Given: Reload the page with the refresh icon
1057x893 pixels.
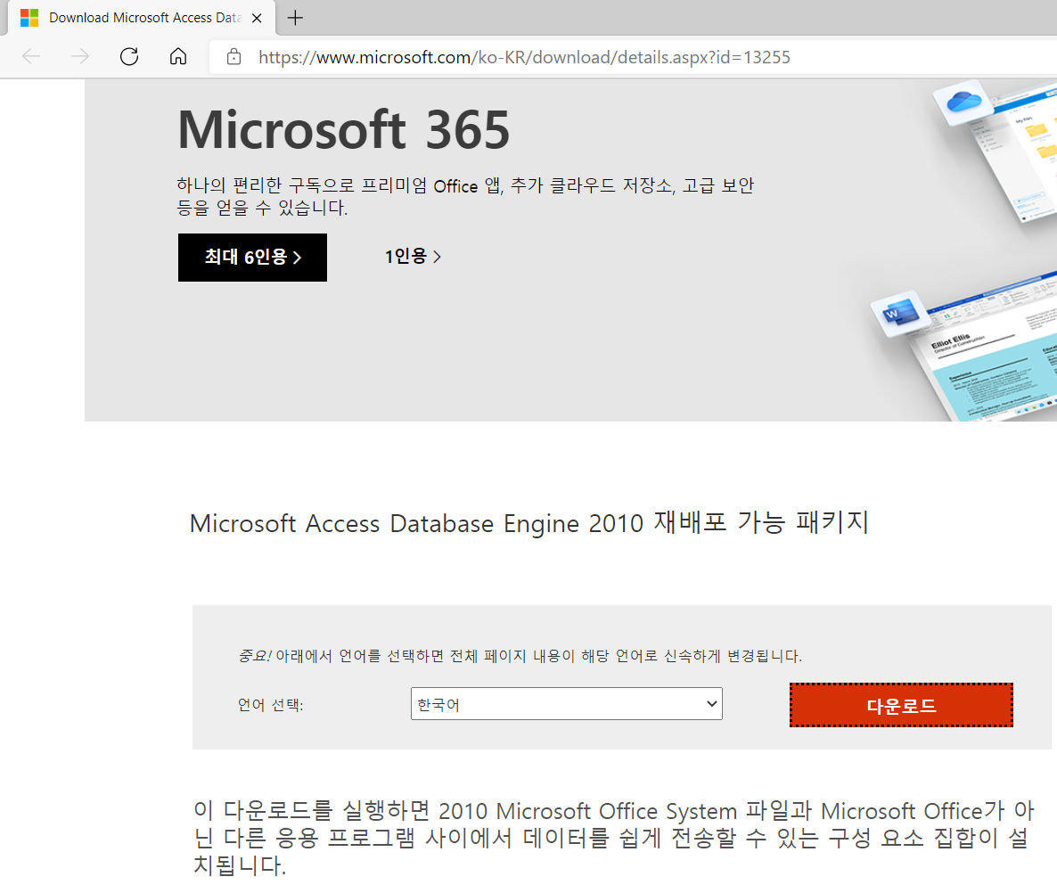Looking at the screenshot, I should click(129, 57).
